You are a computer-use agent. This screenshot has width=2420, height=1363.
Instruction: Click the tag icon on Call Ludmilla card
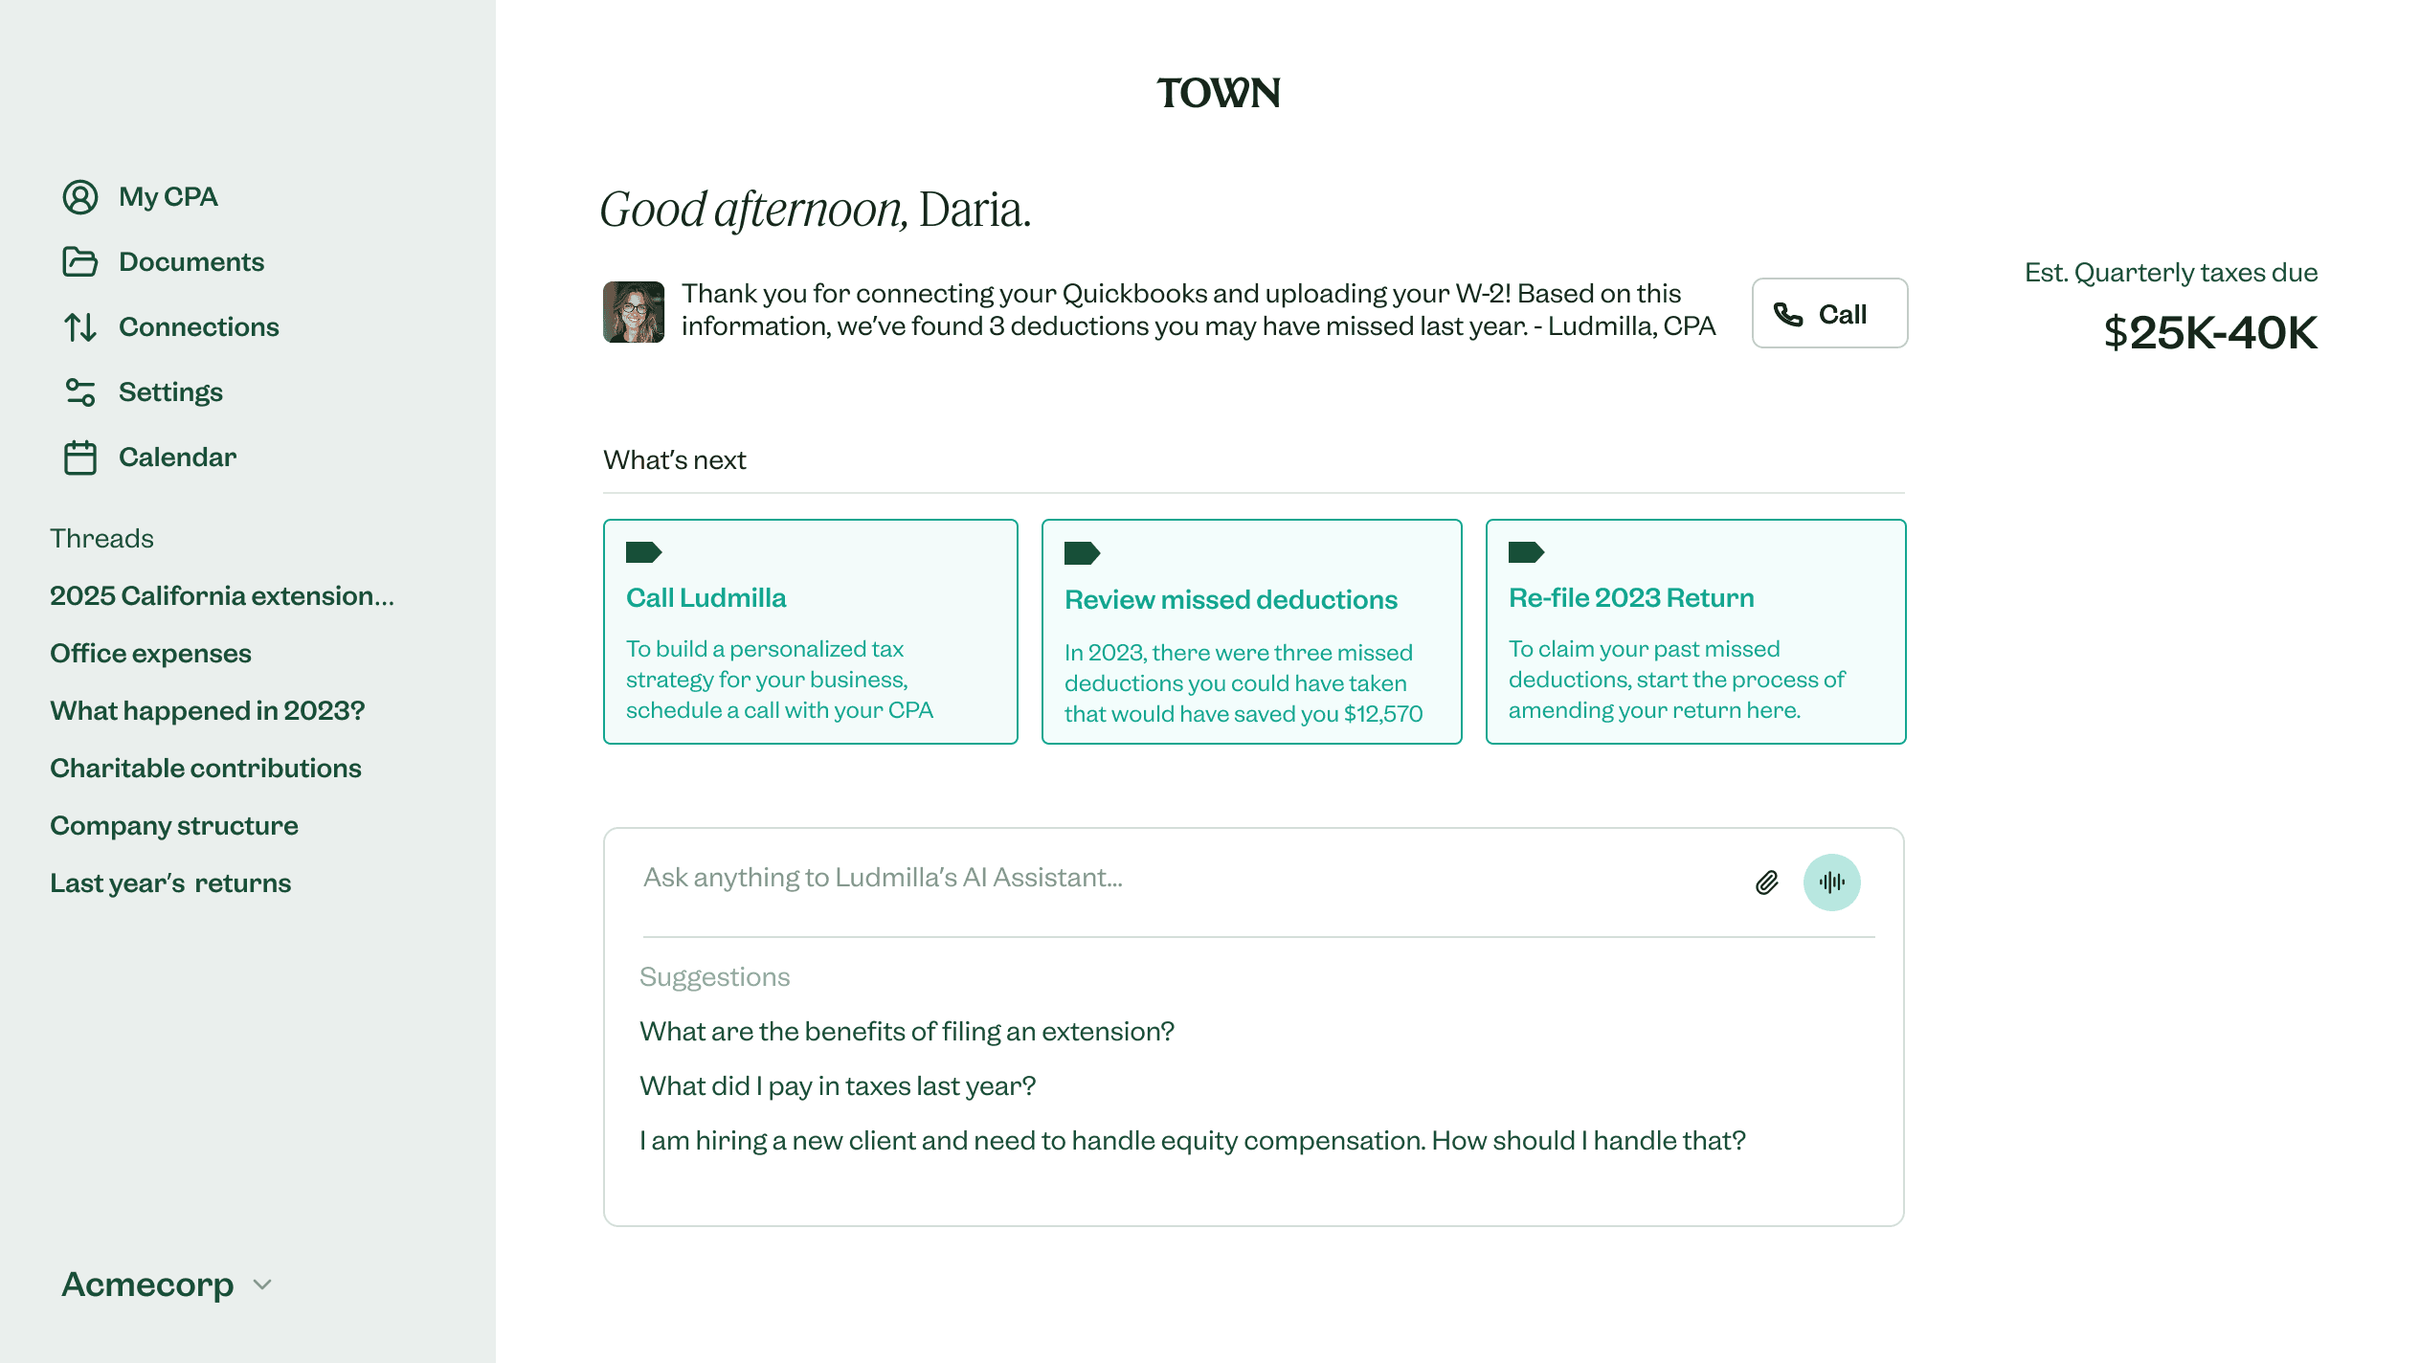tap(643, 552)
